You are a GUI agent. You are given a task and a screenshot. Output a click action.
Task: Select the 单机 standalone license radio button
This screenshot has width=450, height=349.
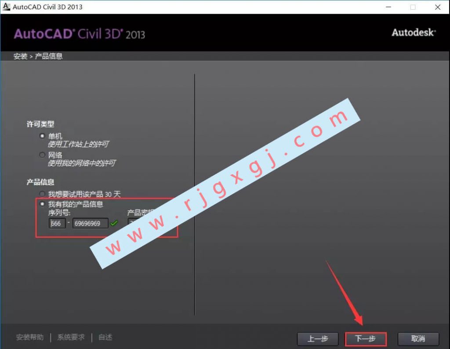(42, 136)
